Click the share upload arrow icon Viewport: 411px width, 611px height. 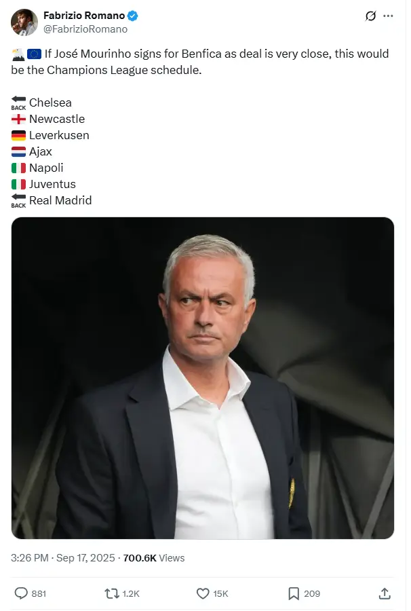tap(385, 593)
